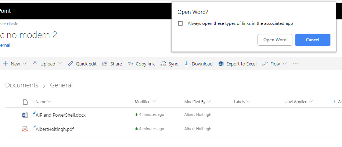Screen dimensions: 342x147
Task: Click the Upload arrow icon
Action: 35,64
